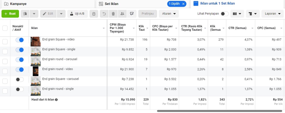Click the blue Iklan tab icon
The image size is (285, 113).
click(x=196, y=4)
